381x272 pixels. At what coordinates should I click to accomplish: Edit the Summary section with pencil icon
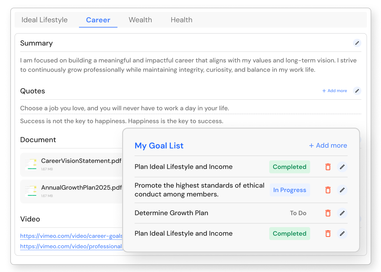pos(357,43)
